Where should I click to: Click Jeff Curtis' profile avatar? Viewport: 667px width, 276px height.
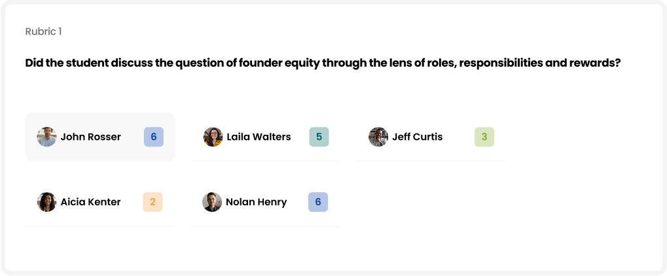click(378, 137)
